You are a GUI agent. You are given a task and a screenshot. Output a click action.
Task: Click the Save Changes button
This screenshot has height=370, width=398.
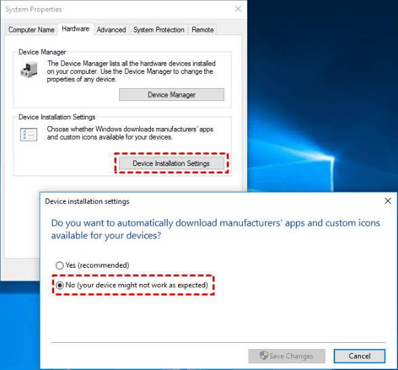tap(287, 356)
